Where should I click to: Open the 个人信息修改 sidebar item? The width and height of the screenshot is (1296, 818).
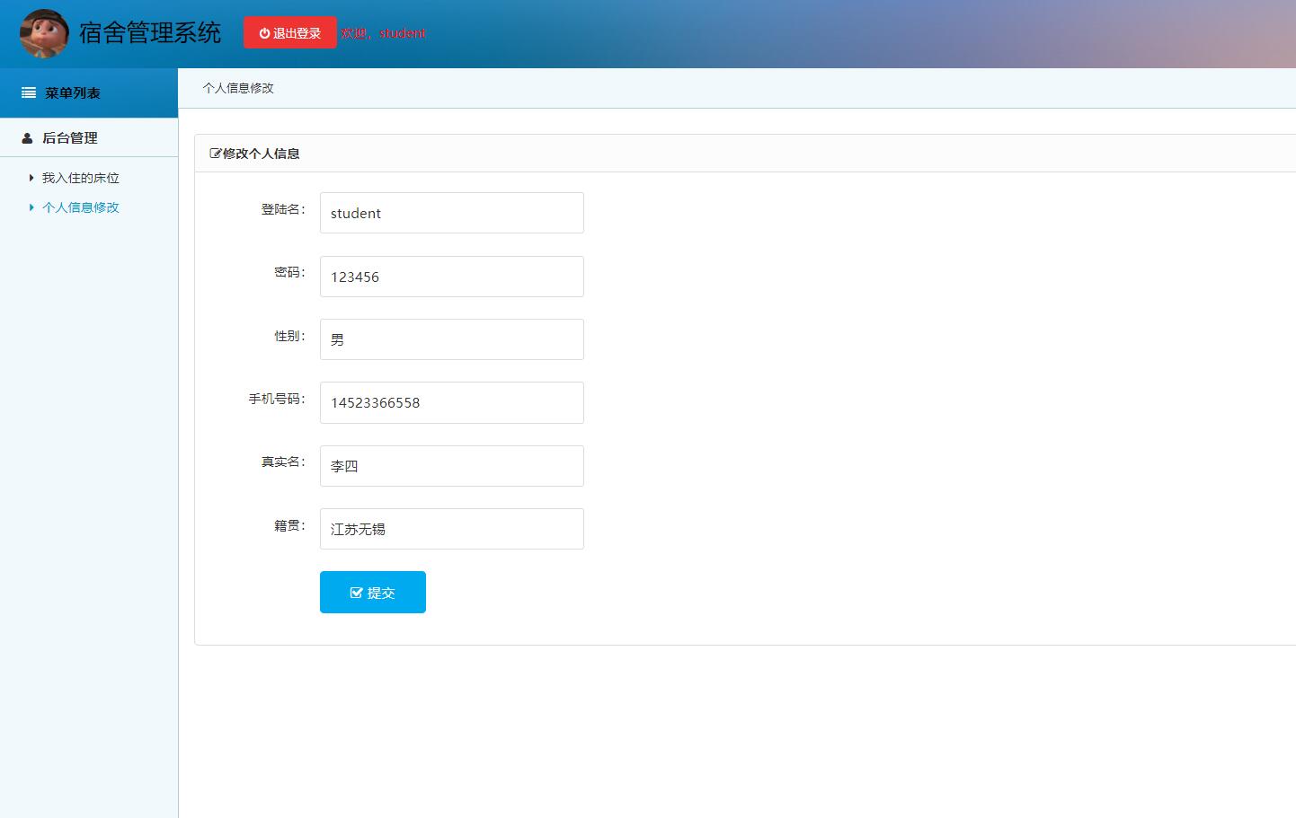pos(80,207)
